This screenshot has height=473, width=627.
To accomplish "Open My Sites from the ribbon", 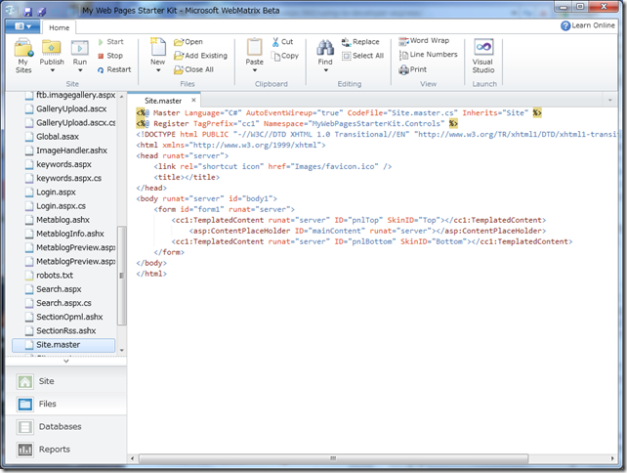I will click(23, 56).
